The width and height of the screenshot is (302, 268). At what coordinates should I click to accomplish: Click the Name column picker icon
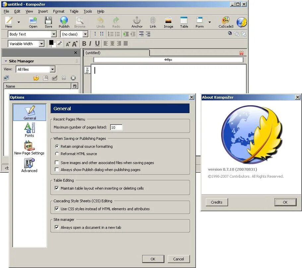click(75, 86)
